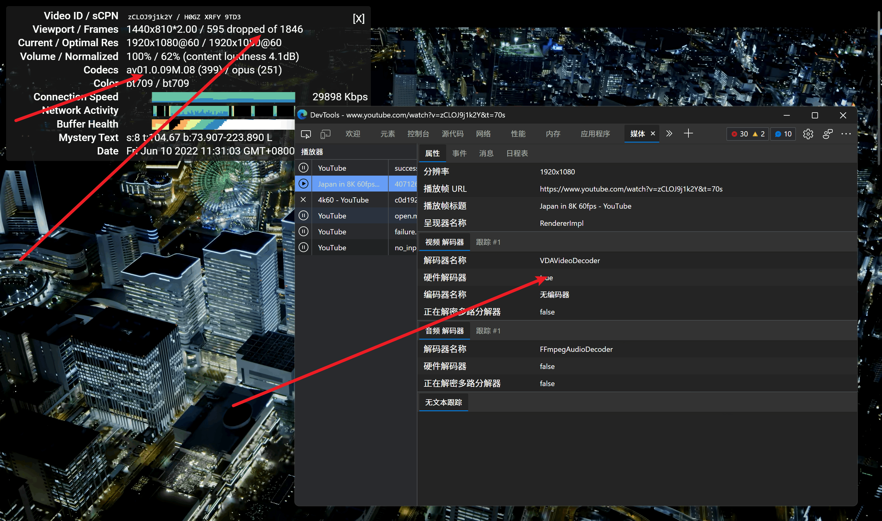This screenshot has width=882, height=521.
Task: Open the three-dot customize DevTools menu
Action: 846,134
